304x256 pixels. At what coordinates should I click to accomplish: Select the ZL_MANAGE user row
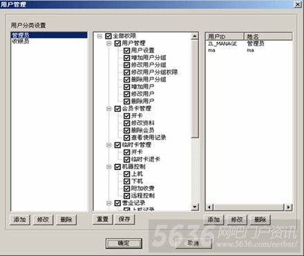click(x=249, y=43)
